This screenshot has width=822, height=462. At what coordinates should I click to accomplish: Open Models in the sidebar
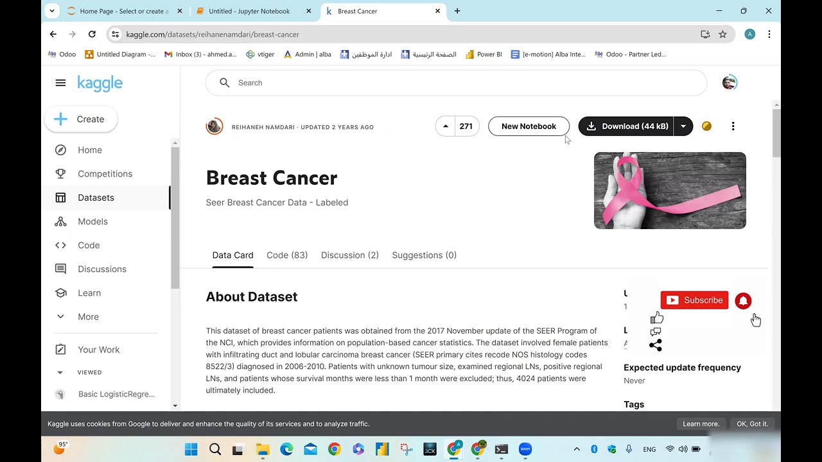pos(92,221)
